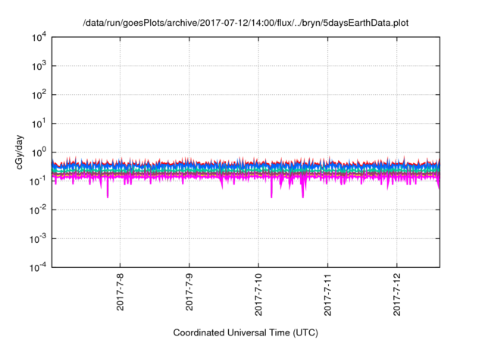Click the 10^-4 y-axis tick label

coord(38,267)
